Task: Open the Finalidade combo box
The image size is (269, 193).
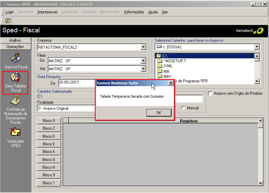Action: click(x=66, y=108)
